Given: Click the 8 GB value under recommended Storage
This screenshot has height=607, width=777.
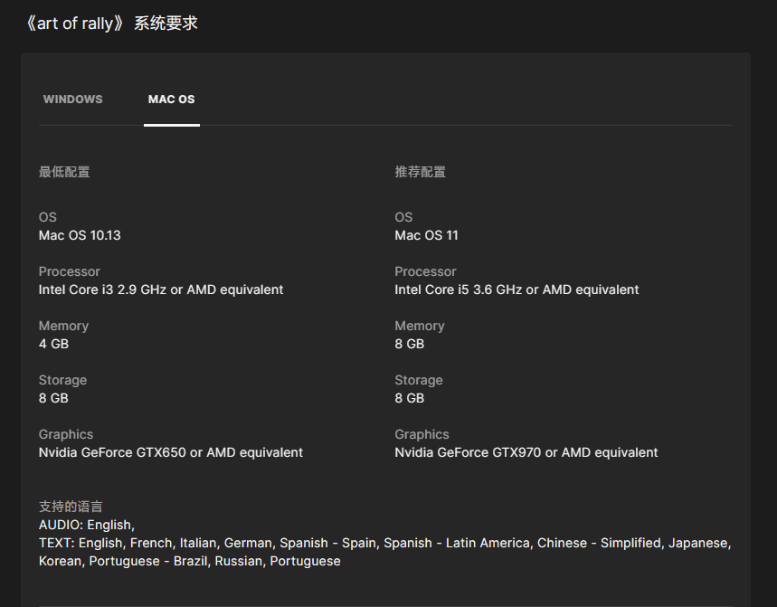Looking at the screenshot, I should (x=410, y=398).
